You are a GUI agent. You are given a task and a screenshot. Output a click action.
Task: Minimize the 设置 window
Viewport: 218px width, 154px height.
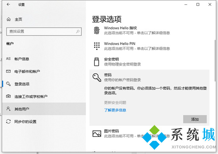(x=186, y=5)
